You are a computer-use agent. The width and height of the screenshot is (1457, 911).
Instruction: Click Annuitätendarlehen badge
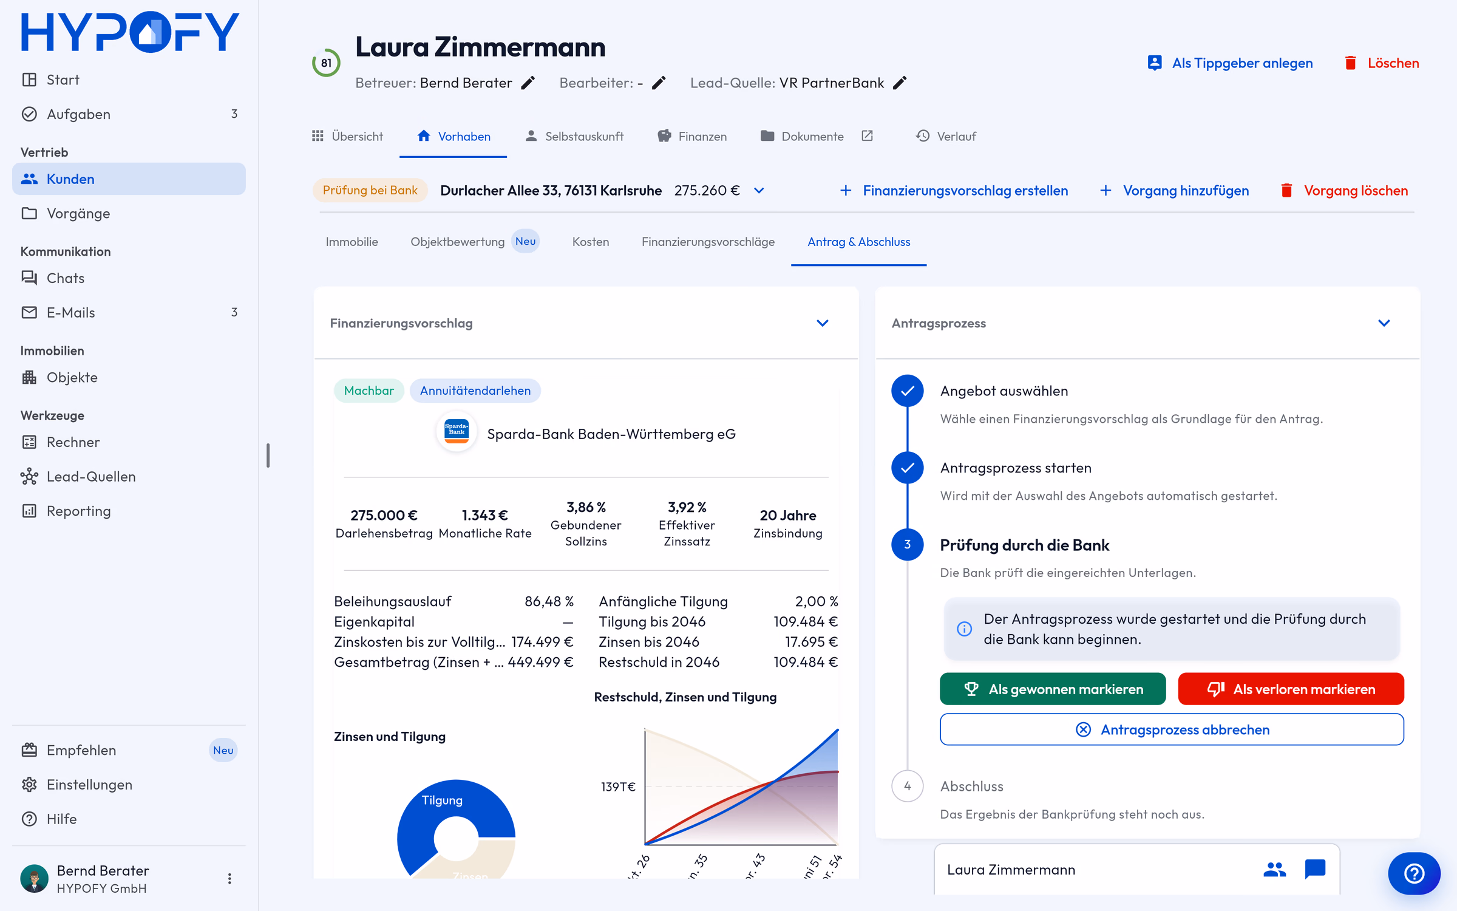coord(475,391)
